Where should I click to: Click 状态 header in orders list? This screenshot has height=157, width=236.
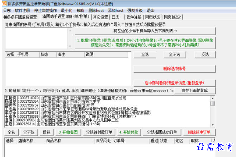coord(166,141)
